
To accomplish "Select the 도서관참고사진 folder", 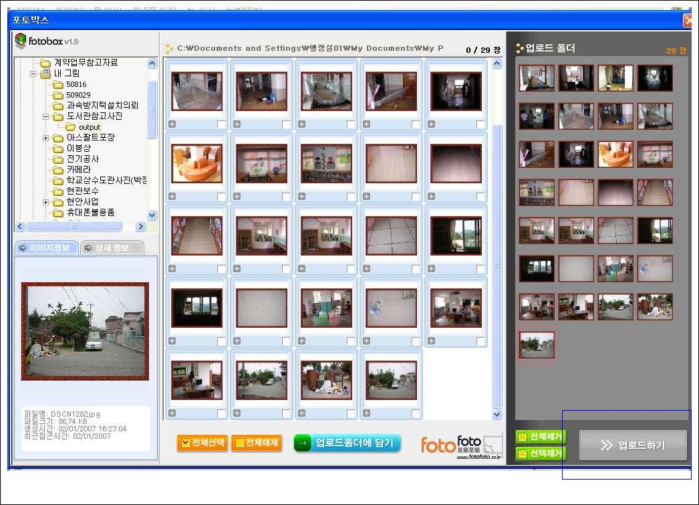I will (94, 116).
